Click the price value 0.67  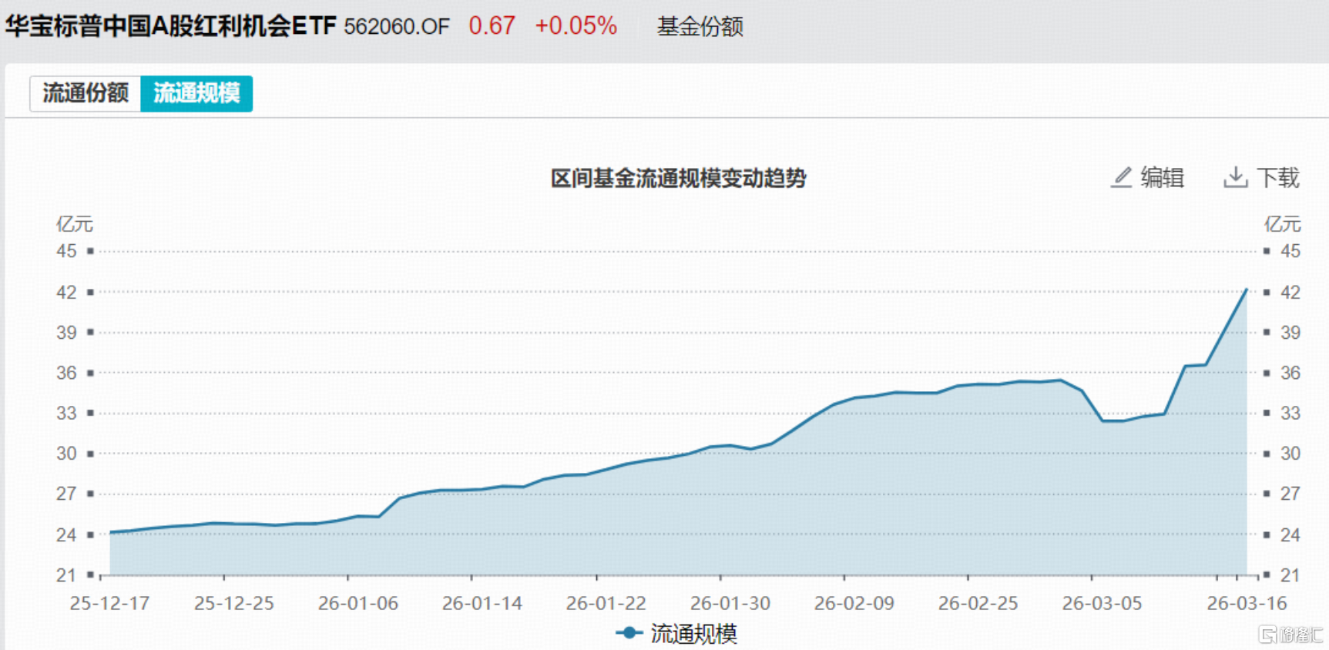(x=492, y=26)
